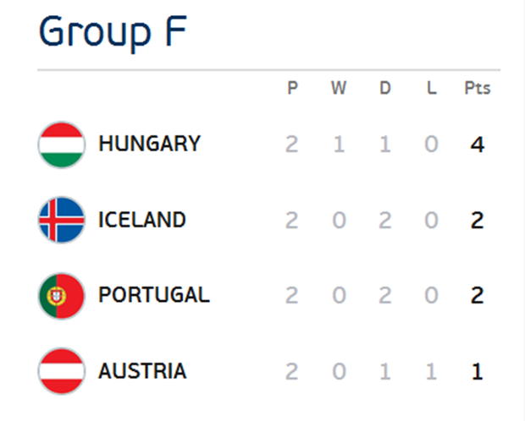
Task: Select the PORTUGAL team name
Action: click(x=154, y=295)
